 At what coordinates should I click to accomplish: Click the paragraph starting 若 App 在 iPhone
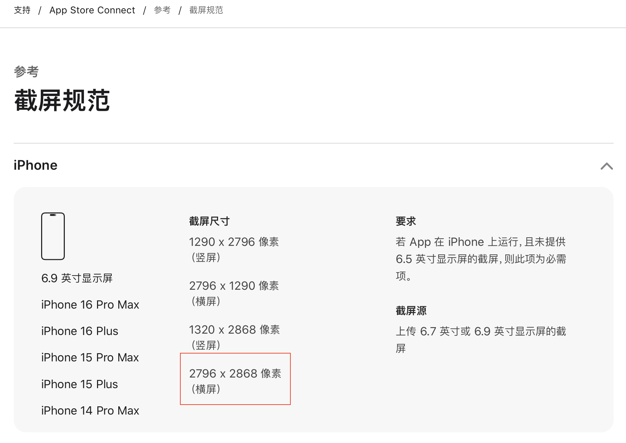481,259
